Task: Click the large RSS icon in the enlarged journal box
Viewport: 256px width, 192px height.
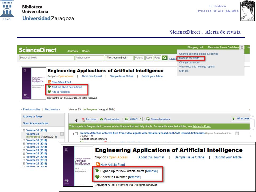Action: click(98, 165)
